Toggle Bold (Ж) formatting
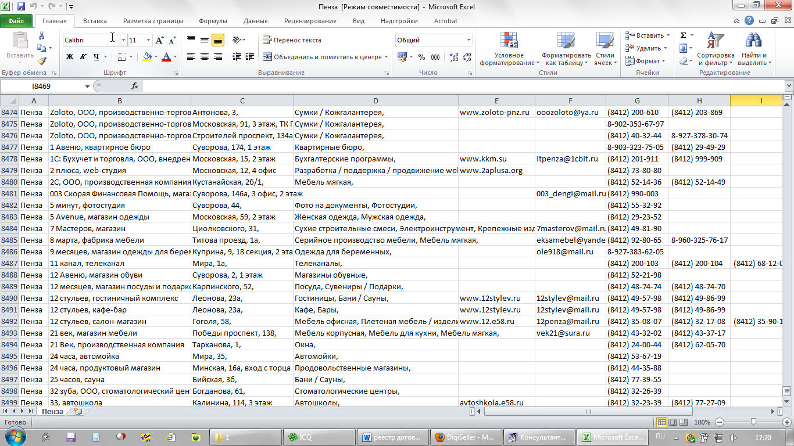This screenshot has width=794, height=446. tap(70, 57)
